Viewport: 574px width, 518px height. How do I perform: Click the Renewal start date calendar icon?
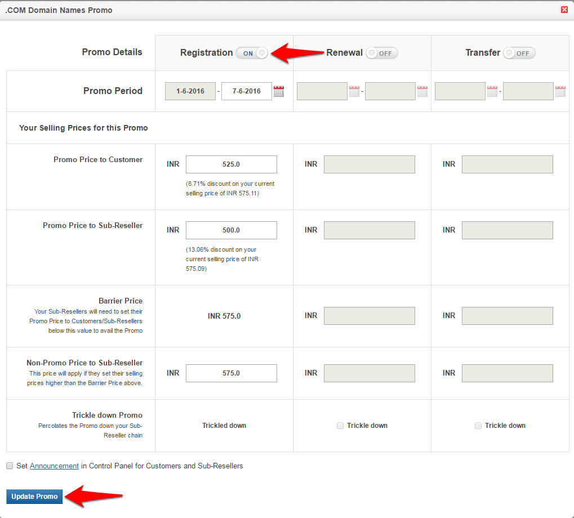click(354, 91)
